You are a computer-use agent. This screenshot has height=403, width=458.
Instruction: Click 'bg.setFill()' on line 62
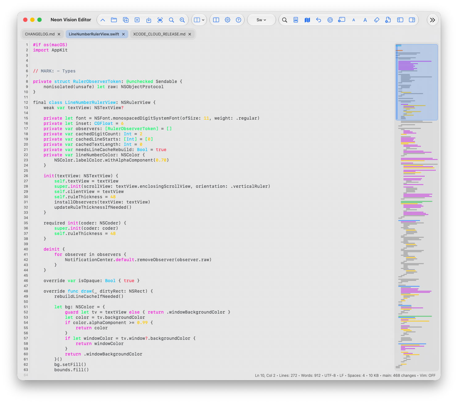(x=70, y=364)
